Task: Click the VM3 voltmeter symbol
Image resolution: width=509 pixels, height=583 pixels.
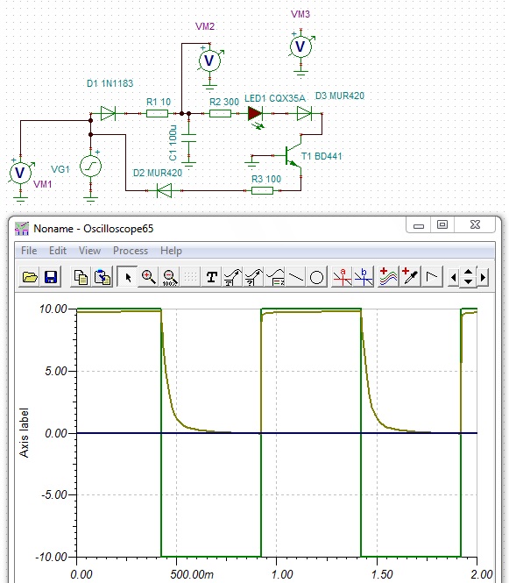Action: coord(300,46)
